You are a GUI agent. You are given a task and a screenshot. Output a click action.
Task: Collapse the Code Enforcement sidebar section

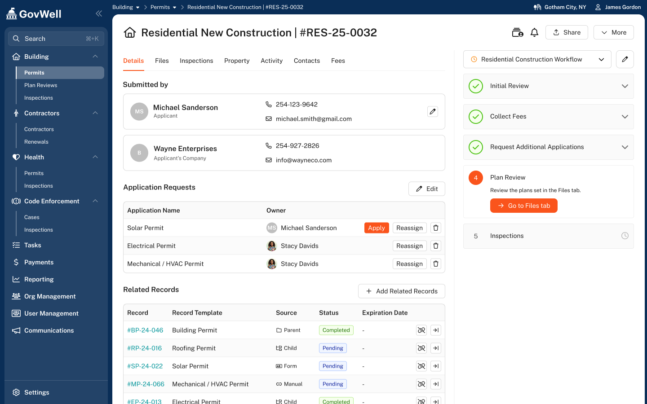[x=95, y=201]
